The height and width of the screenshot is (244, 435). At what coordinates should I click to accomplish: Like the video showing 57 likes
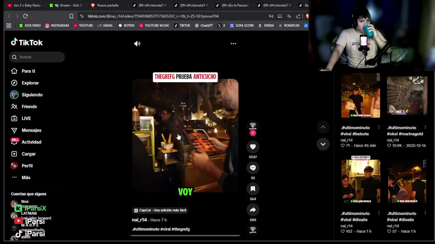(389, 231)
